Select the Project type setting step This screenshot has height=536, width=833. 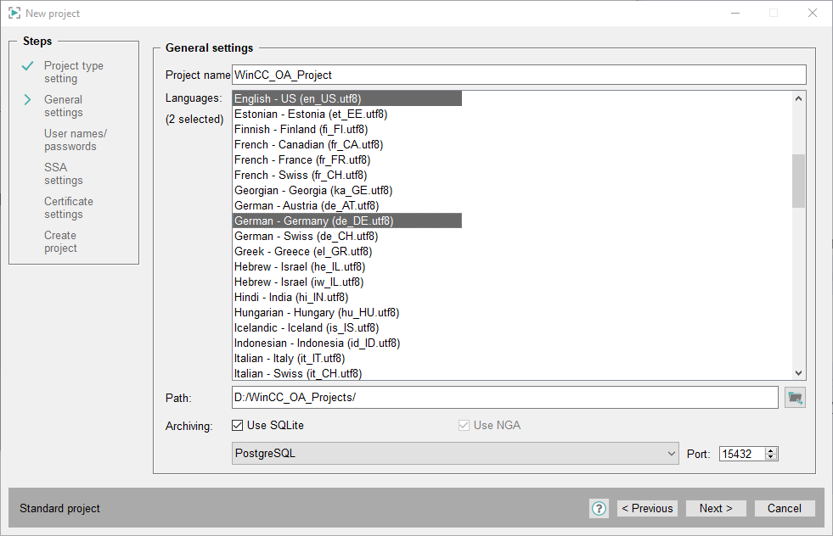[73, 72]
